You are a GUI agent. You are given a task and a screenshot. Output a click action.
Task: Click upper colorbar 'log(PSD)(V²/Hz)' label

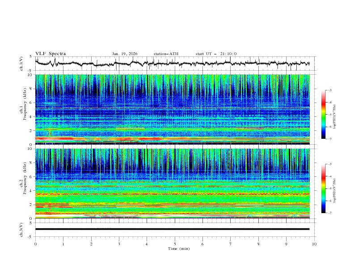pyautogui.click(x=335, y=117)
